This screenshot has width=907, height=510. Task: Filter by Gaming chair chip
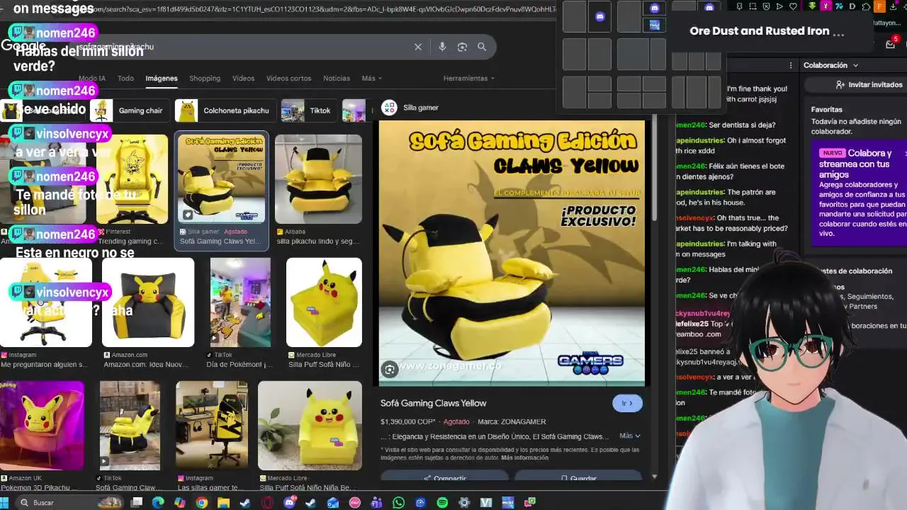click(x=130, y=110)
